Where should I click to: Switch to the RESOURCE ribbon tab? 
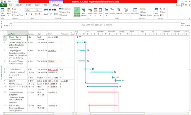[19, 5]
